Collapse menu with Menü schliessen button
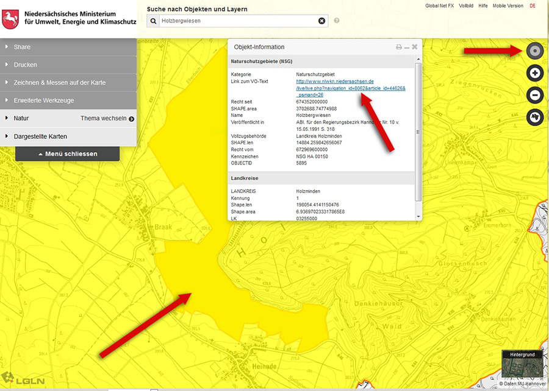Viewport: 549px width, 391px height. coord(68,154)
